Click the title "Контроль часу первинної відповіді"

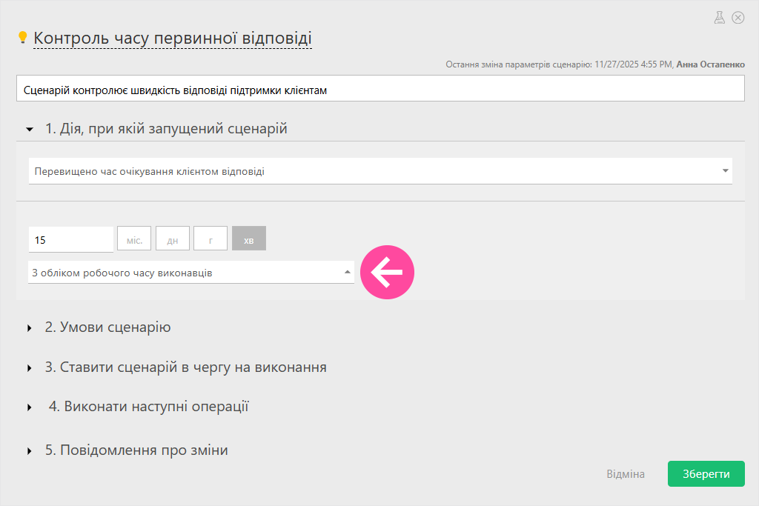point(173,38)
